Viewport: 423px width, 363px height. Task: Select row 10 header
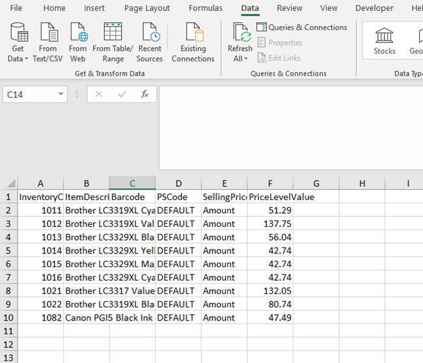[x=8, y=318]
